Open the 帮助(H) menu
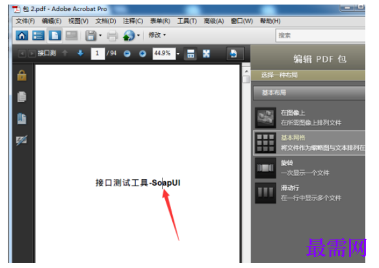 pyautogui.click(x=270, y=21)
